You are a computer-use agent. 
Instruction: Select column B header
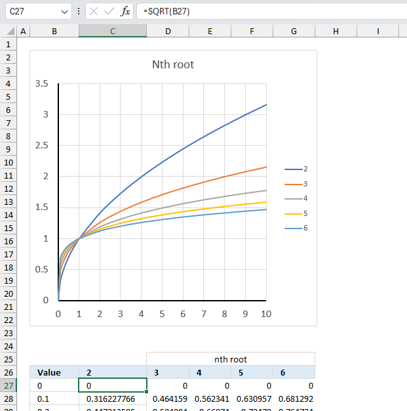point(54,32)
